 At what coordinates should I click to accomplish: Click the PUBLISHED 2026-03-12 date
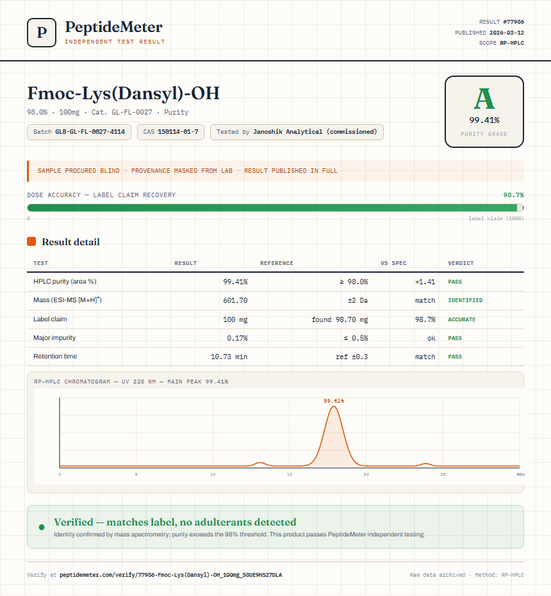(x=489, y=33)
